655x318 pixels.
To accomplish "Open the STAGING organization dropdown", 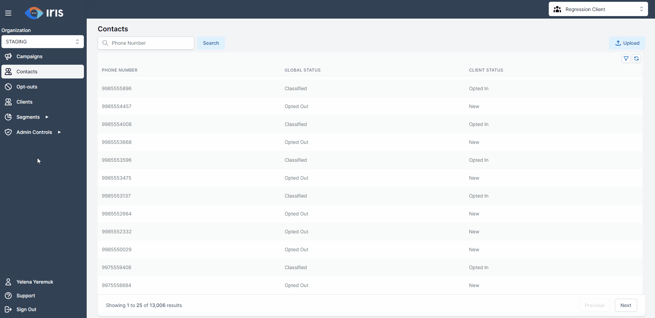I will [43, 42].
